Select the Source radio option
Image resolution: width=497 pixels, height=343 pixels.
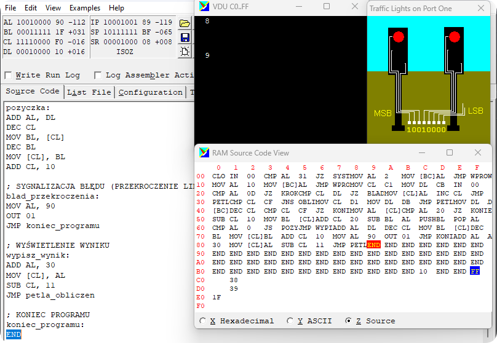tap(348, 321)
